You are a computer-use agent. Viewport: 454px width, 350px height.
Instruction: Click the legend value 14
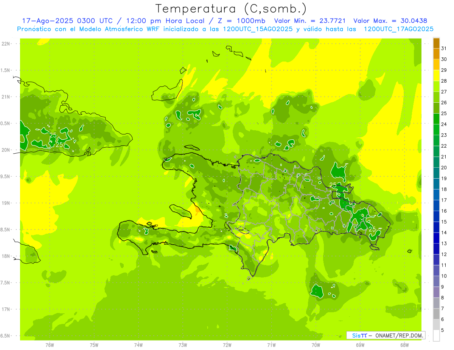pyautogui.click(x=444, y=233)
